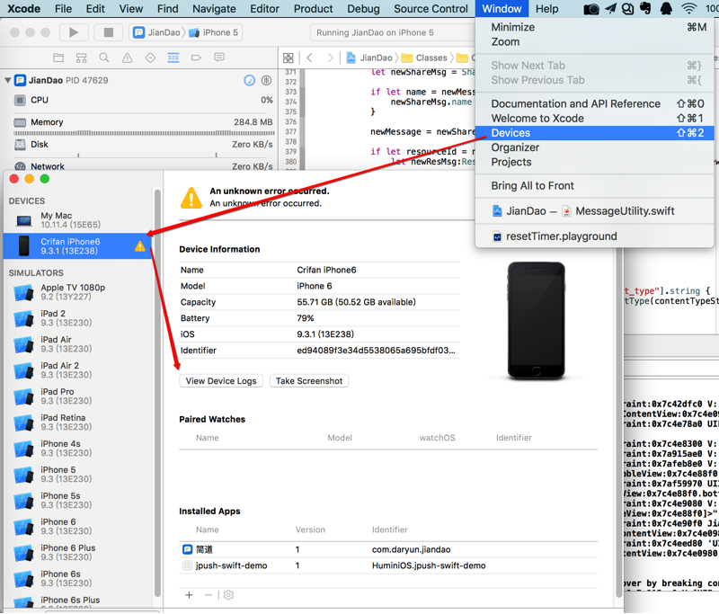The image size is (719, 614).
Task: Select iPhone 4s simulator
Action: 78,449
